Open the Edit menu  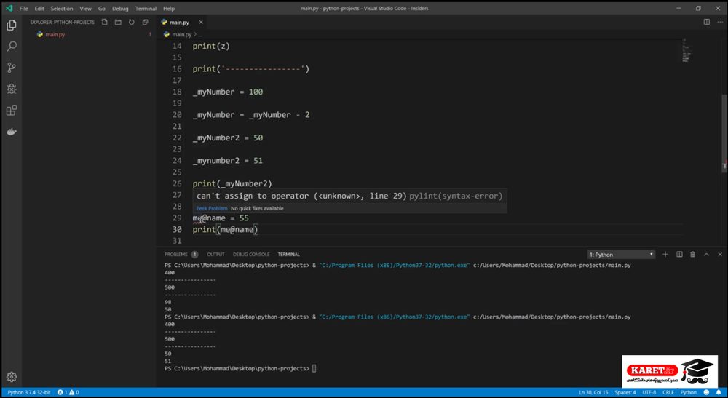[39, 8]
